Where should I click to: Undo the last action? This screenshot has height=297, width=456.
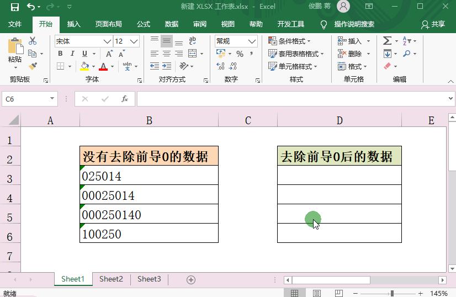coord(31,7)
